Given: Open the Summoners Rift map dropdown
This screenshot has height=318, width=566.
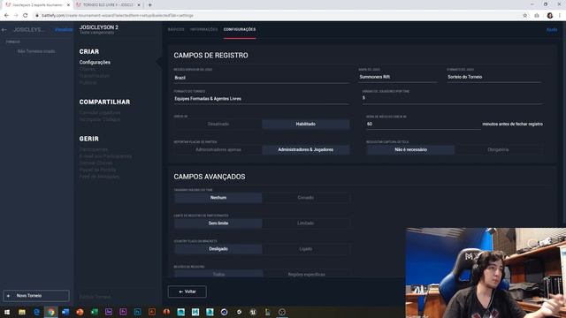Looking at the screenshot, I should [398, 77].
